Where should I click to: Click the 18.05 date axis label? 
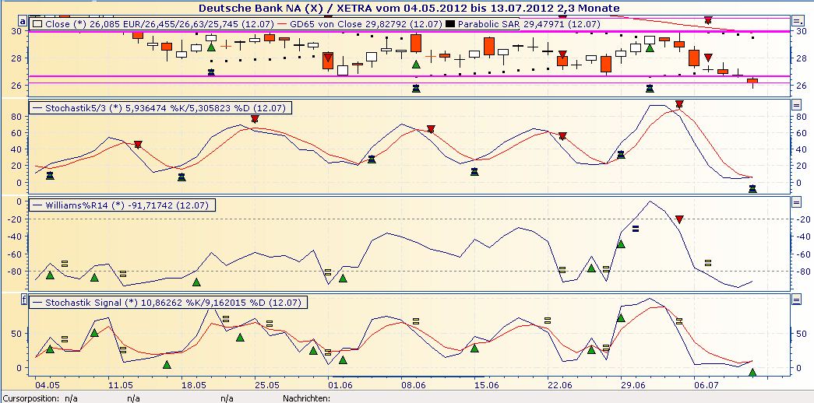[192, 385]
